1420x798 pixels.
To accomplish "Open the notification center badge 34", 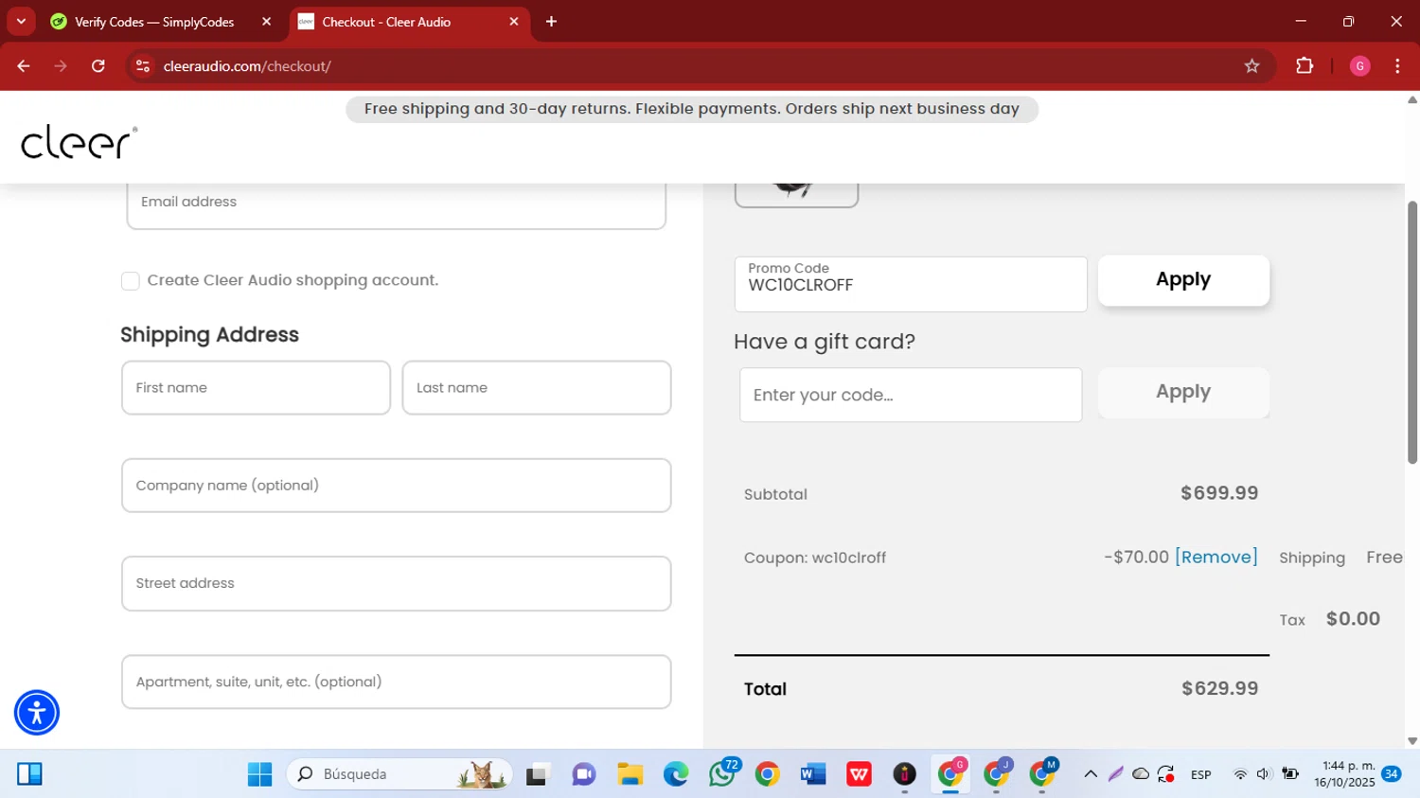I will pyautogui.click(x=1392, y=774).
